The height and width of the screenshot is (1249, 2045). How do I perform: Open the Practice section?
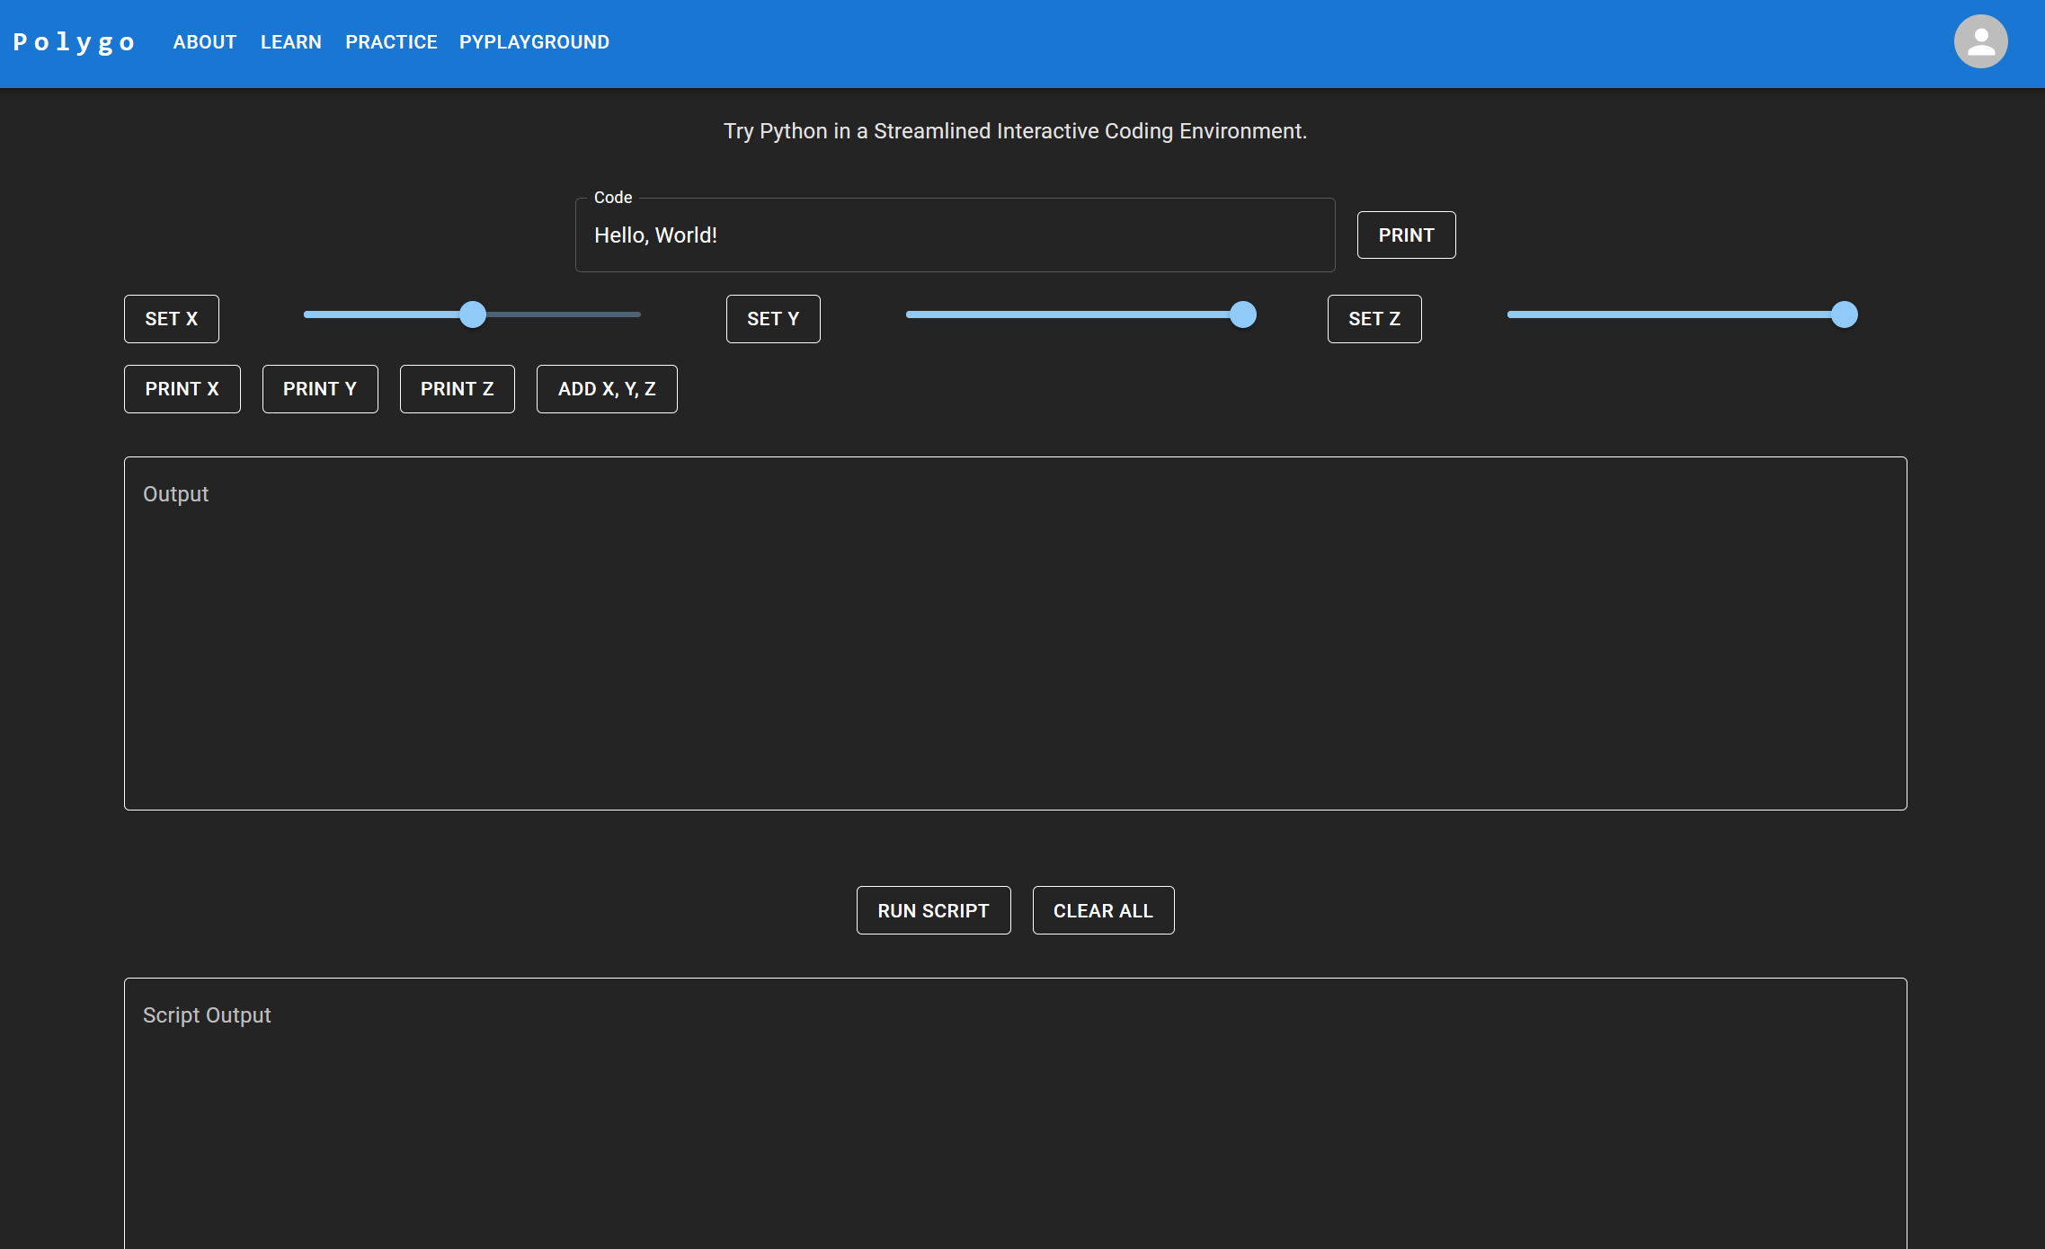point(391,42)
